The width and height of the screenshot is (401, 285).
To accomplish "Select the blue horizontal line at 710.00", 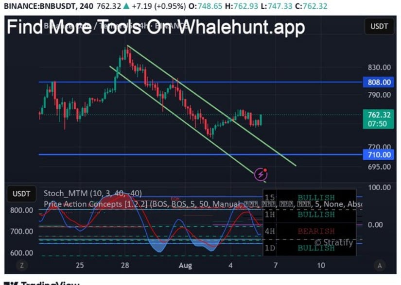I will [x=201, y=154].
